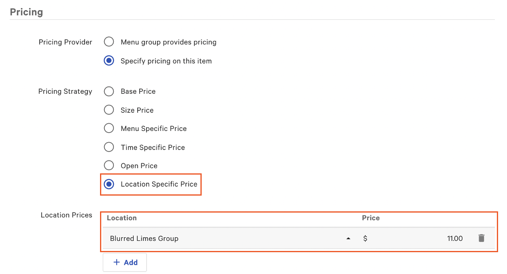Click the dollar sign in the price row
Image resolution: width=507 pixels, height=274 pixels.
point(365,238)
